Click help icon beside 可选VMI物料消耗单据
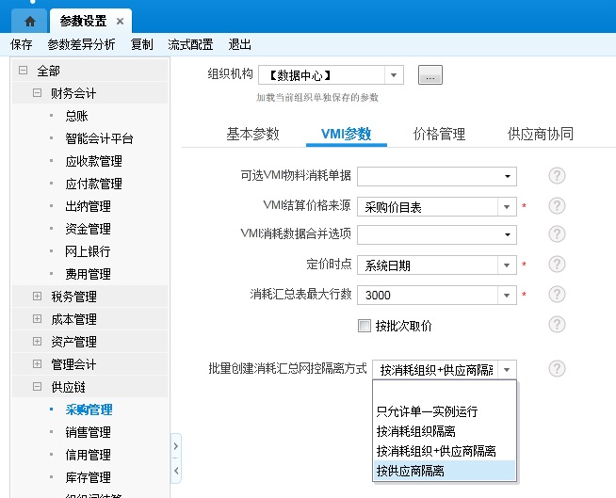The image size is (616, 498). (557, 176)
